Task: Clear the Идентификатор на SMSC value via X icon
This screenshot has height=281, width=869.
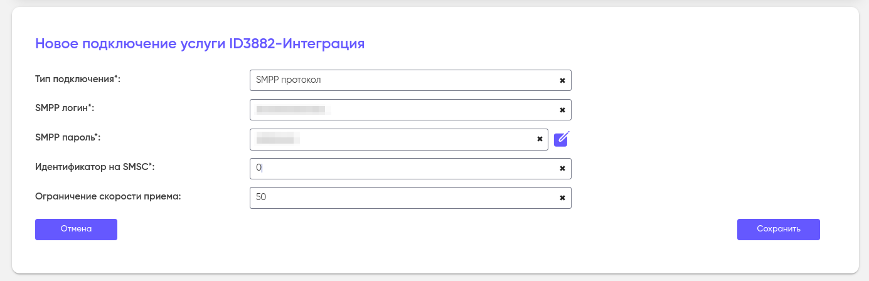Action: pyautogui.click(x=562, y=169)
